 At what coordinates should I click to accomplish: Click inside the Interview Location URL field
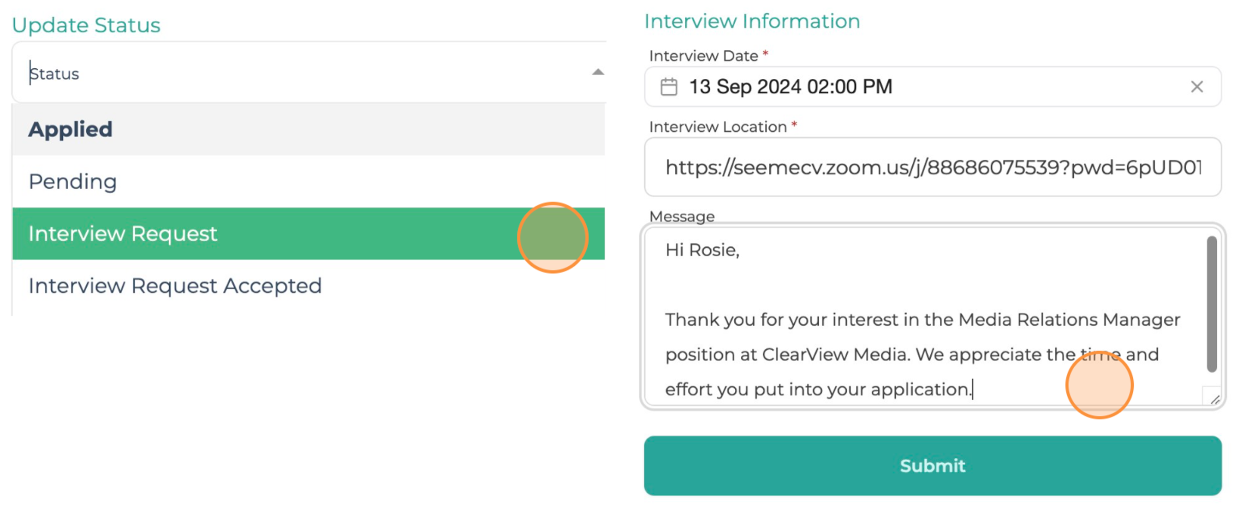933,167
